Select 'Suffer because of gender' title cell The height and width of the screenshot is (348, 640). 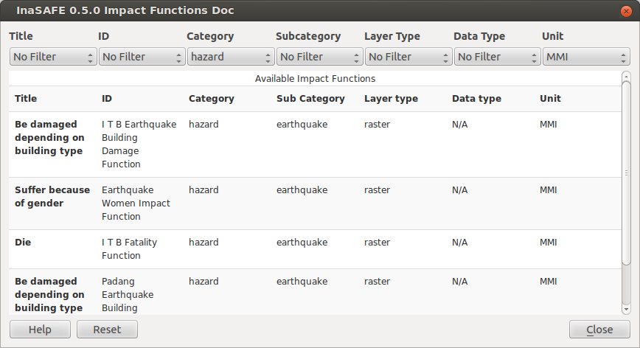(52, 196)
